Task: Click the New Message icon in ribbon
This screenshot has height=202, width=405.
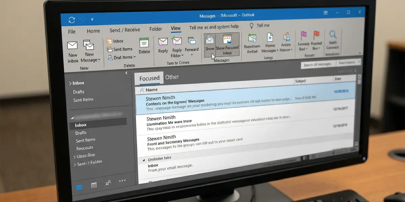Action: 88,45
